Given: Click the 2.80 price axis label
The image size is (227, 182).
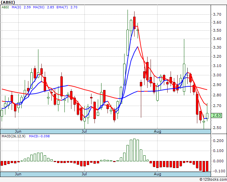Looking at the screenshot, I should (217, 95).
